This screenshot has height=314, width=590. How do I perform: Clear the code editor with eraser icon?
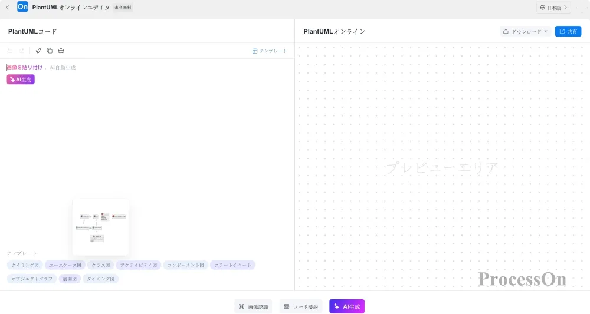tap(61, 51)
